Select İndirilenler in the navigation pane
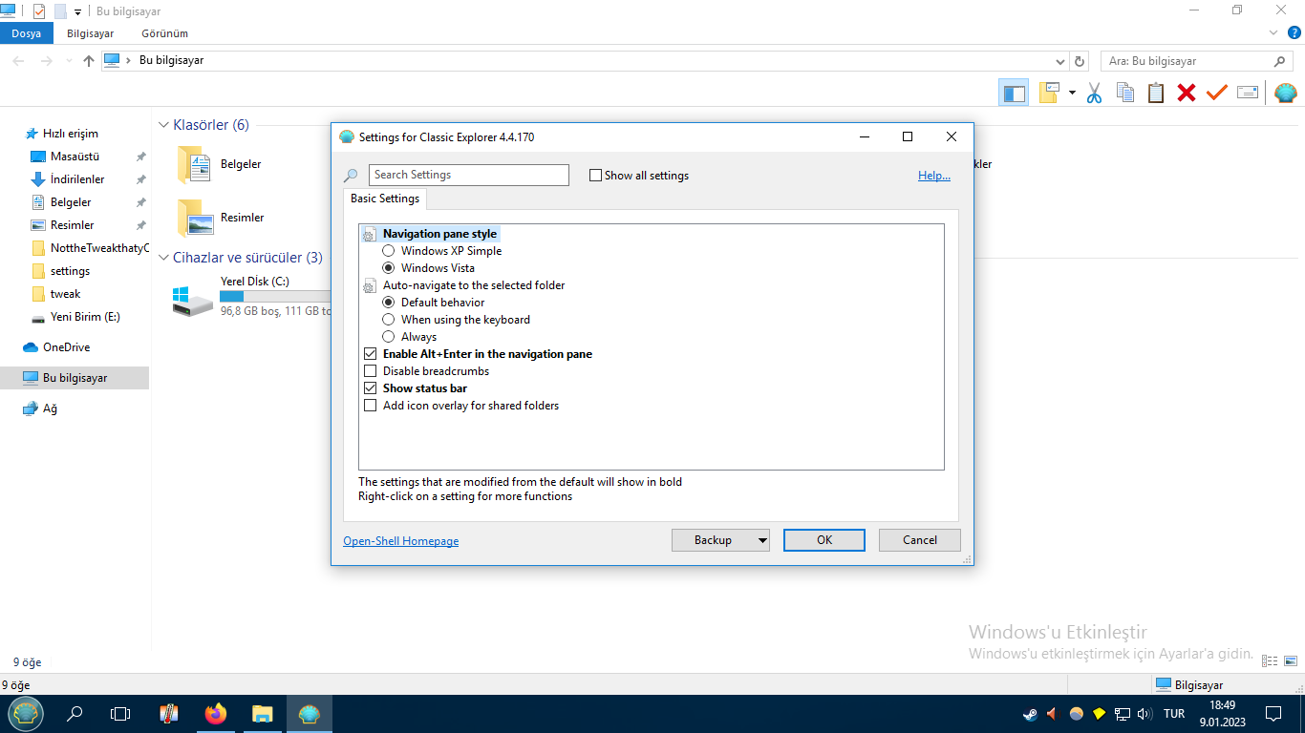This screenshot has width=1305, height=733. 77,179
